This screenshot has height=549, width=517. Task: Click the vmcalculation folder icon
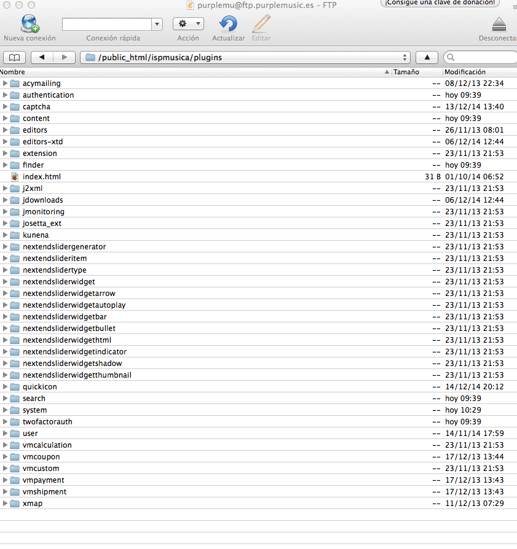15,445
